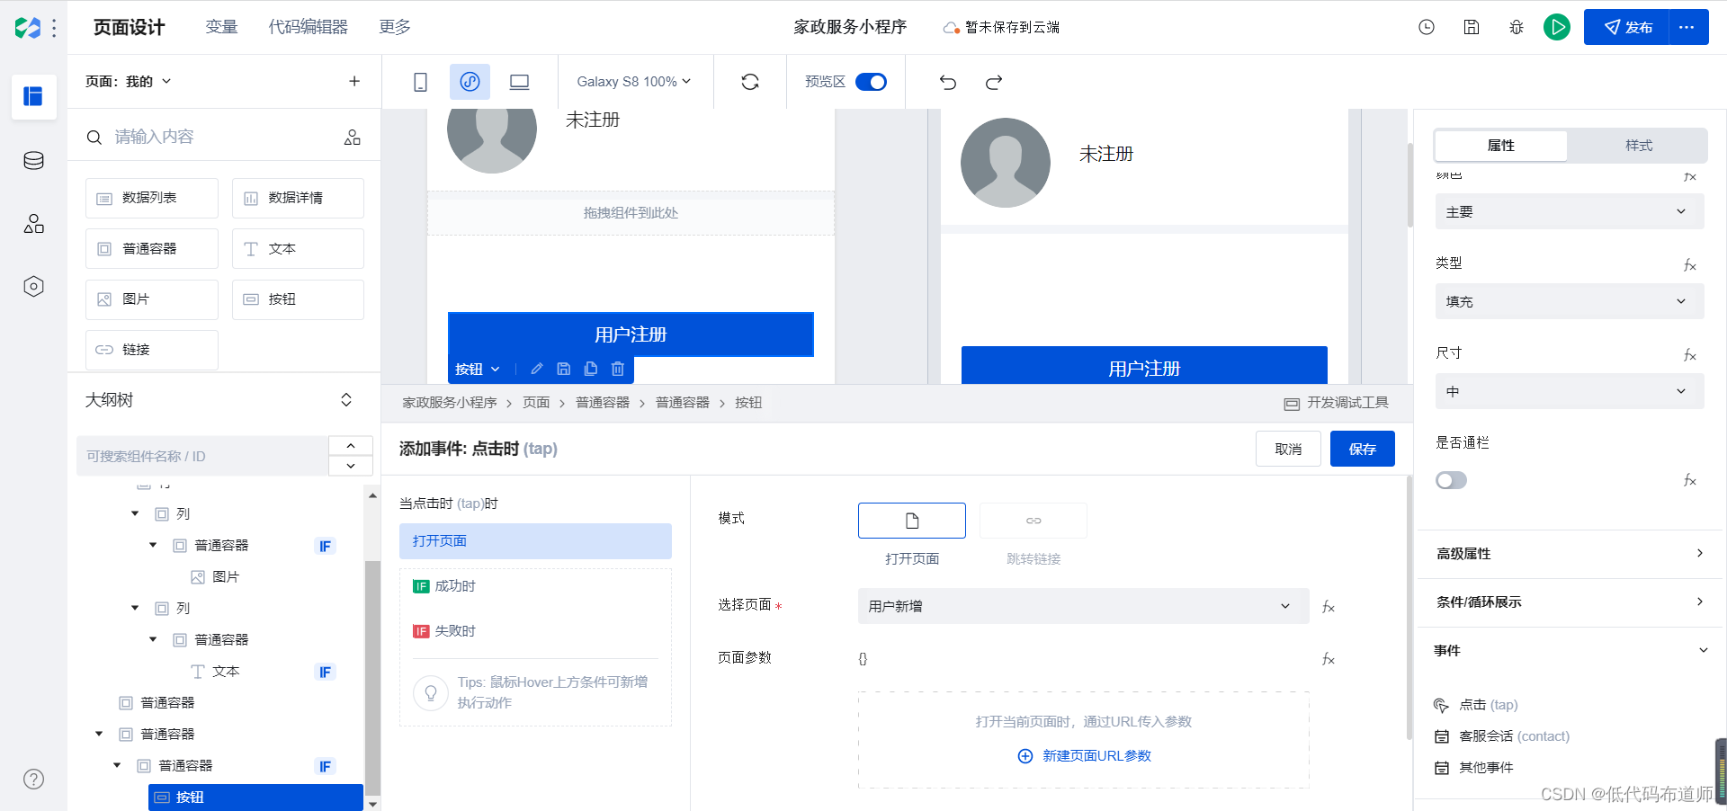Open the select page dropdown 用户新增
The width and height of the screenshot is (1727, 811).
click(1084, 606)
